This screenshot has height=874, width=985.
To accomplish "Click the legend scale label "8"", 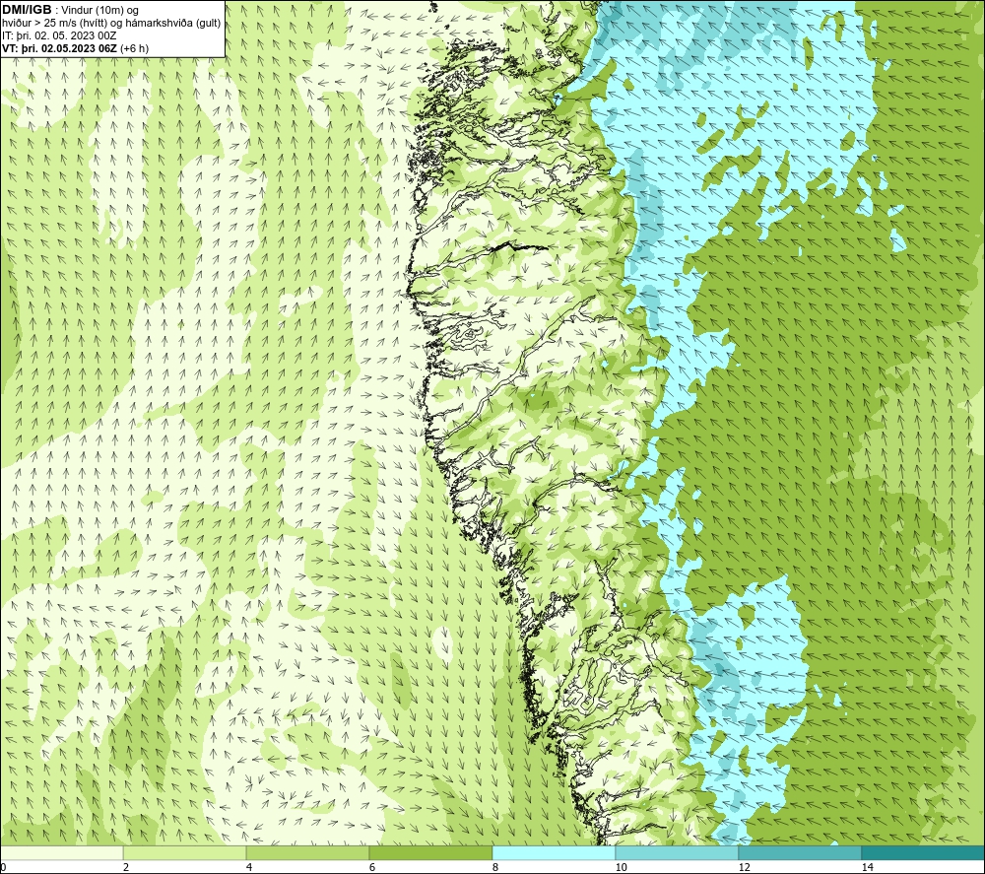I will (x=495, y=867).
